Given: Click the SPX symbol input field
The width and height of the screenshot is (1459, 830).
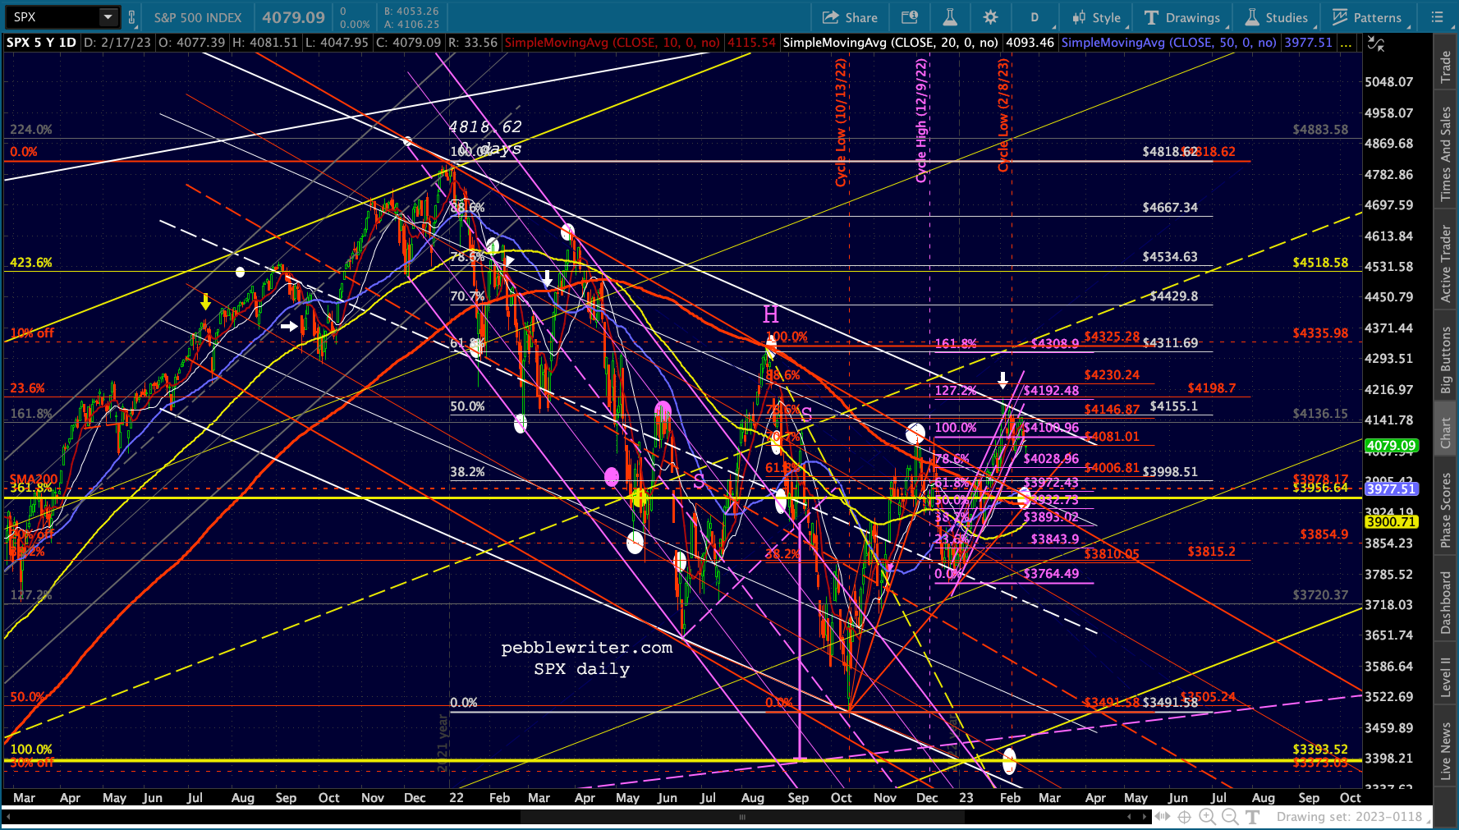Looking at the screenshot, I should [x=54, y=16].
